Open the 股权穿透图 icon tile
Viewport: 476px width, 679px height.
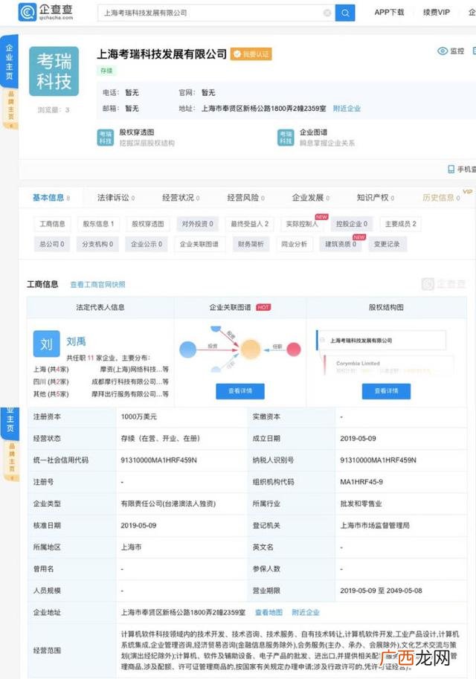[105, 138]
